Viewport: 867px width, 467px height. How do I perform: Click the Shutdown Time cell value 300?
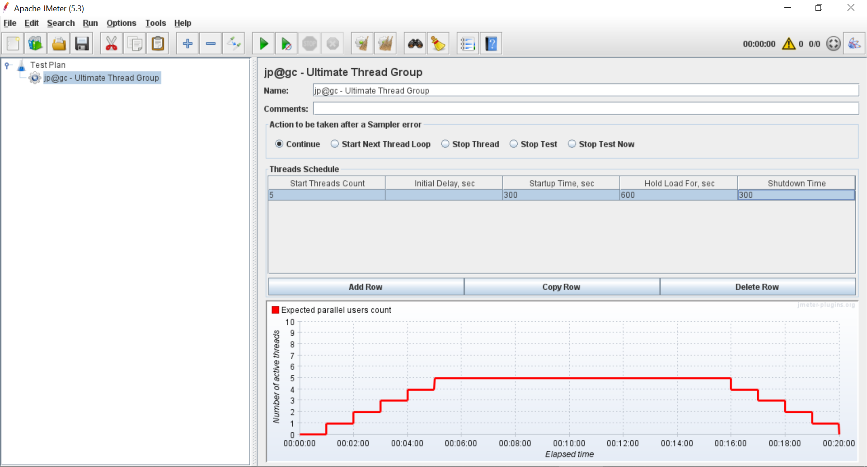(x=796, y=195)
